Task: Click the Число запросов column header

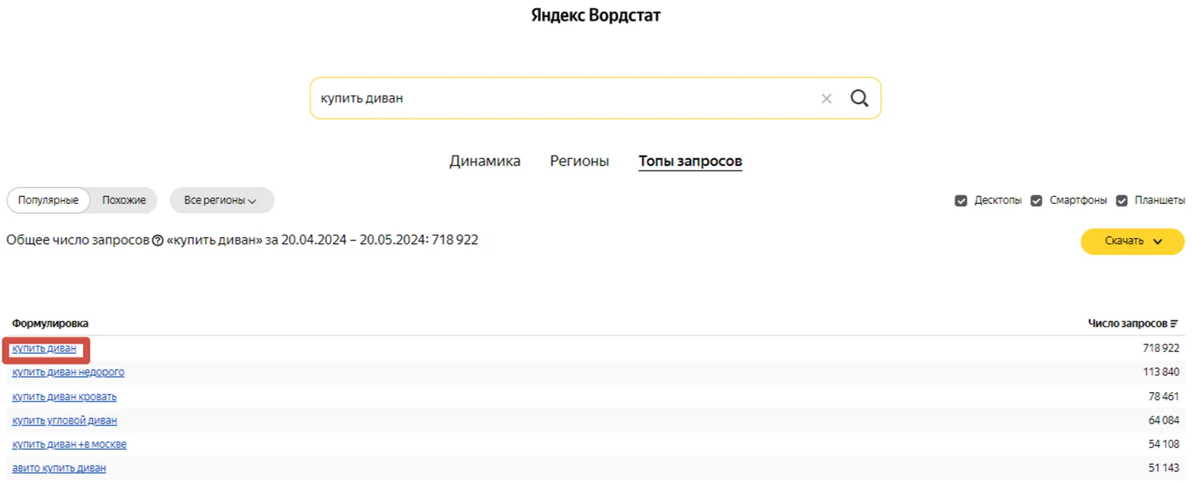Action: pos(1127,323)
